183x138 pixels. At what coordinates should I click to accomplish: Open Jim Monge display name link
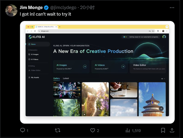point(31,7)
